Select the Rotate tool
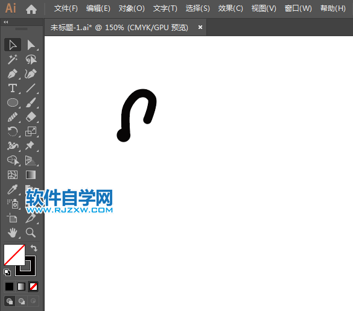This screenshot has height=311, width=353. [13, 131]
